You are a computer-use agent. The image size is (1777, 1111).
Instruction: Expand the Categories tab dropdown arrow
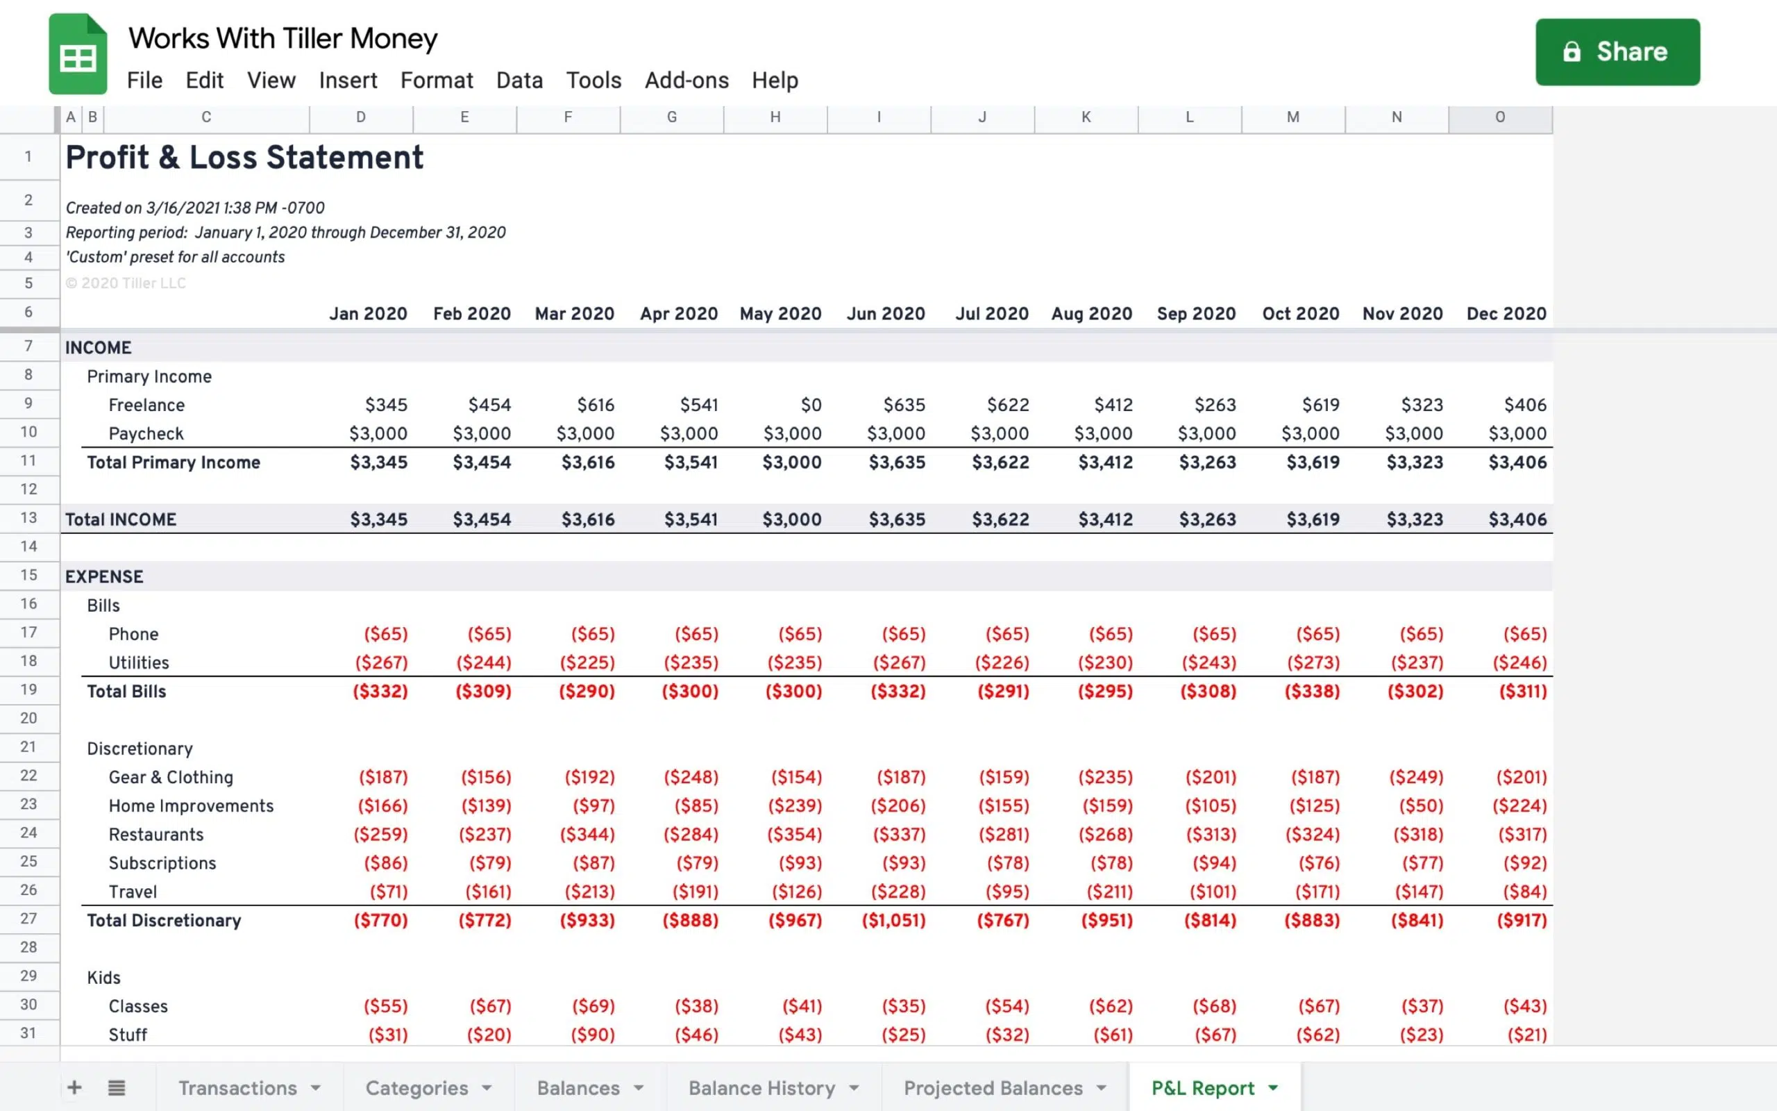point(487,1088)
